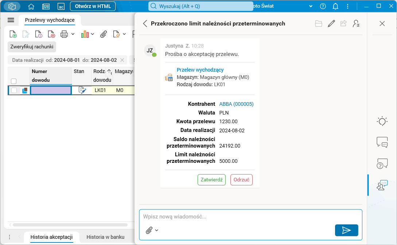
Task: Open the news panel icon
Action: [46, 6]
